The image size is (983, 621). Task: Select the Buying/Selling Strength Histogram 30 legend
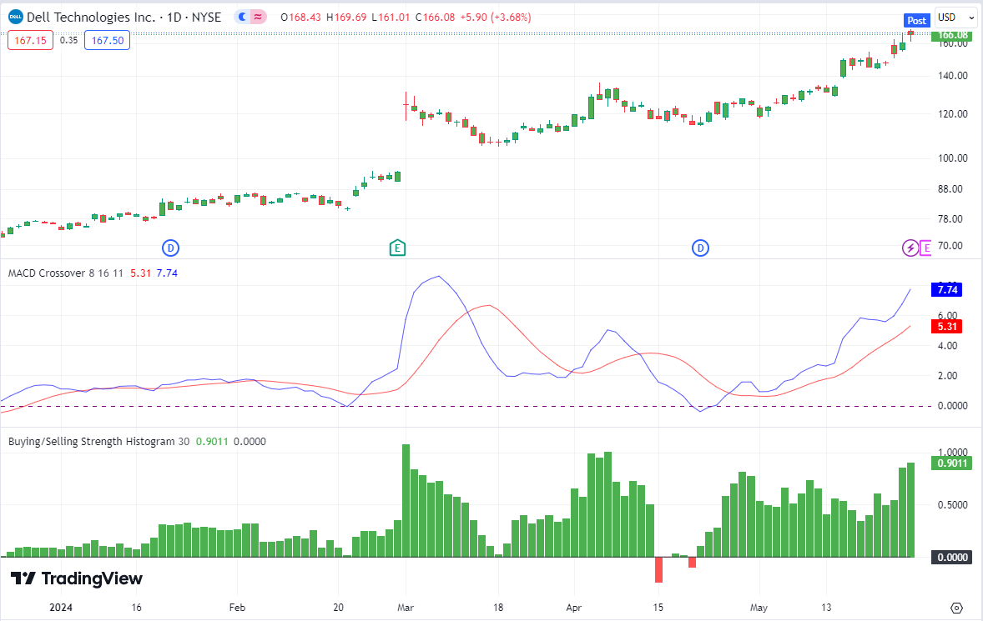click(98, 441)
